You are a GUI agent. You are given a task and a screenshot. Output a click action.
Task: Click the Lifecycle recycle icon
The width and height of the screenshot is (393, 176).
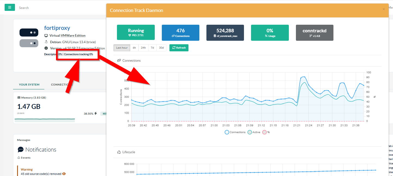(x=119, y=152)
